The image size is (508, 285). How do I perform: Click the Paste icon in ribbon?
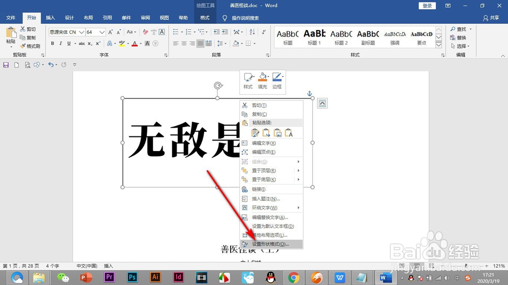[x=11, y=33]
